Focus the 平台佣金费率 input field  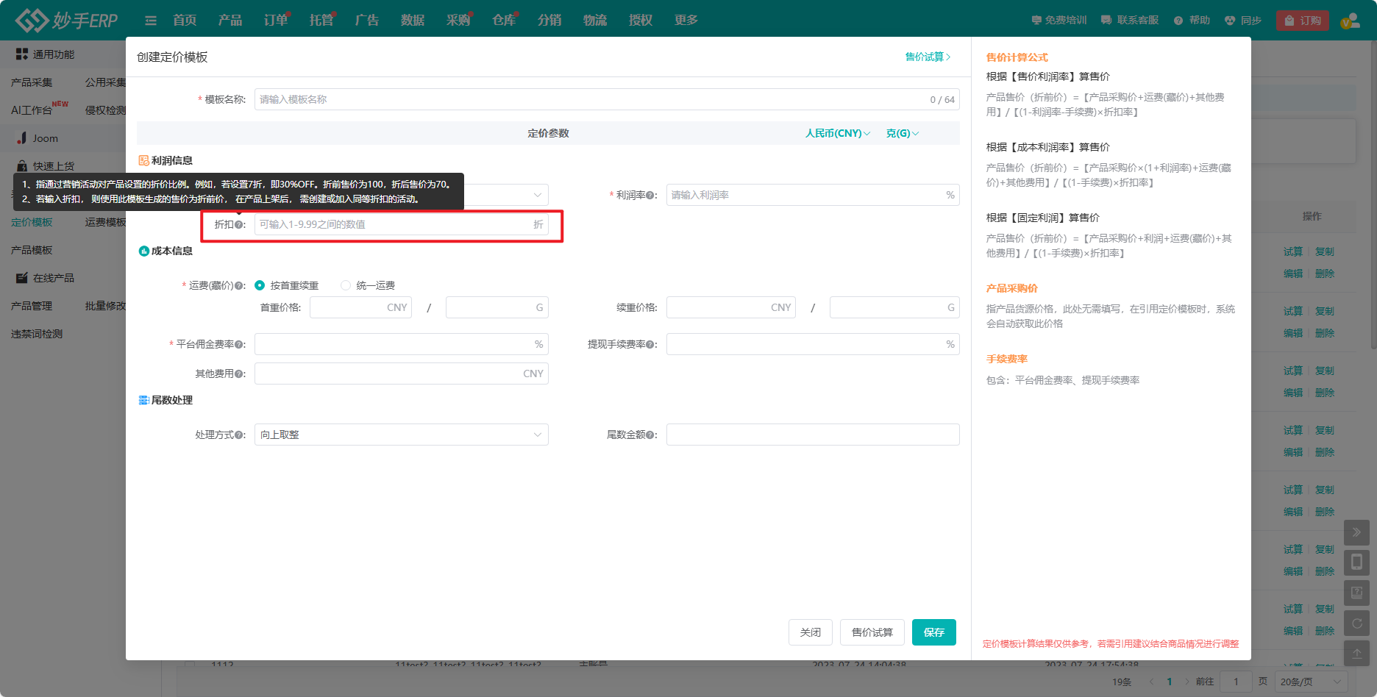(402, 344)
